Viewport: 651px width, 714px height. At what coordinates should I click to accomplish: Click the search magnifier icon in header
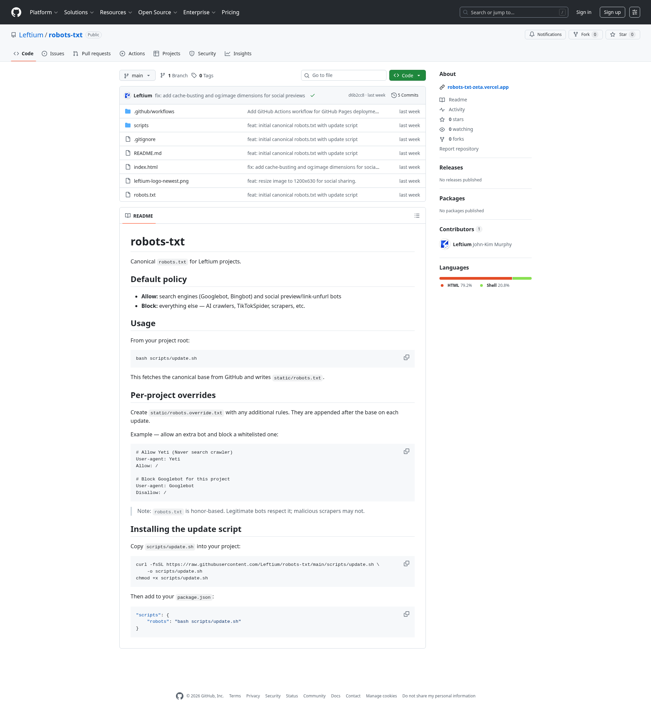click(x=466, y=13)
